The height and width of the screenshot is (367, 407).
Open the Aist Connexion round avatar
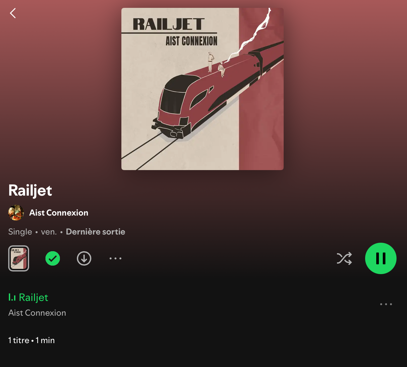(x=16, y=213)
